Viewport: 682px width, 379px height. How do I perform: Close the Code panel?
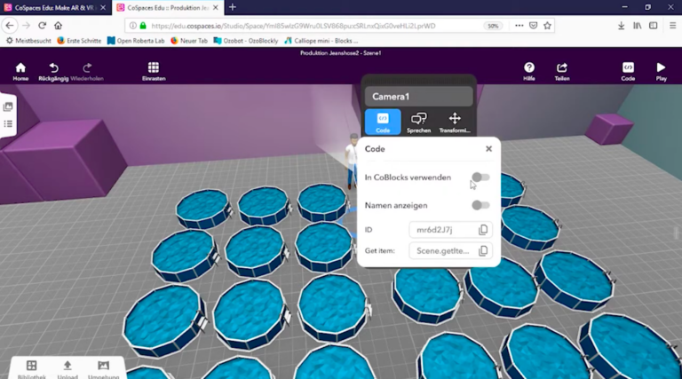pos(489,148)
